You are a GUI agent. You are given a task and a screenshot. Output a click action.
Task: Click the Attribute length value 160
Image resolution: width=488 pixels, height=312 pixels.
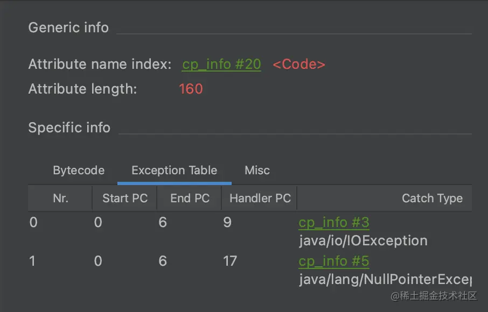click(x=191, y=89)
